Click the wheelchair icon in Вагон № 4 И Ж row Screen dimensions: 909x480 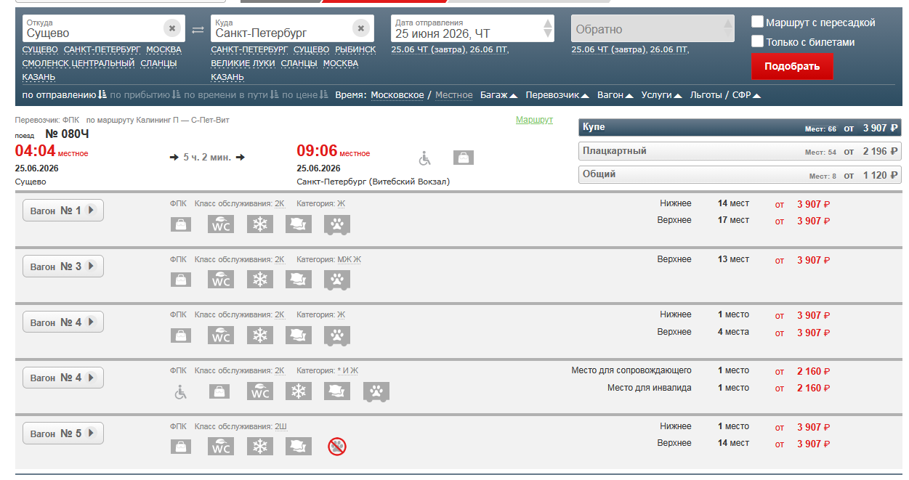click(181, 391)
